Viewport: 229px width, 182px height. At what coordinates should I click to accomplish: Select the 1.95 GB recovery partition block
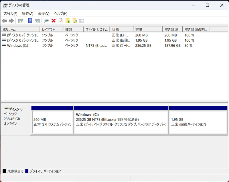pyautogui.click(x=198, y=120)
